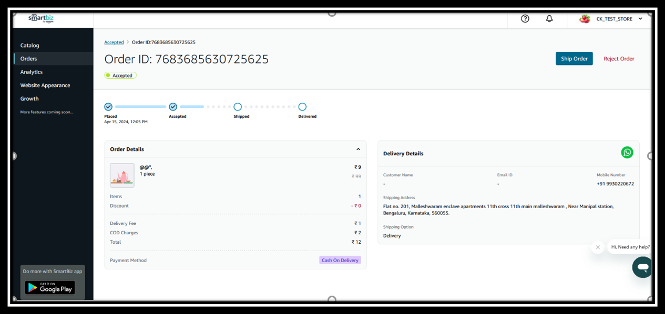665x314 pixels.
Task: Click the Ship Order button
Action: tap(574, 59)
